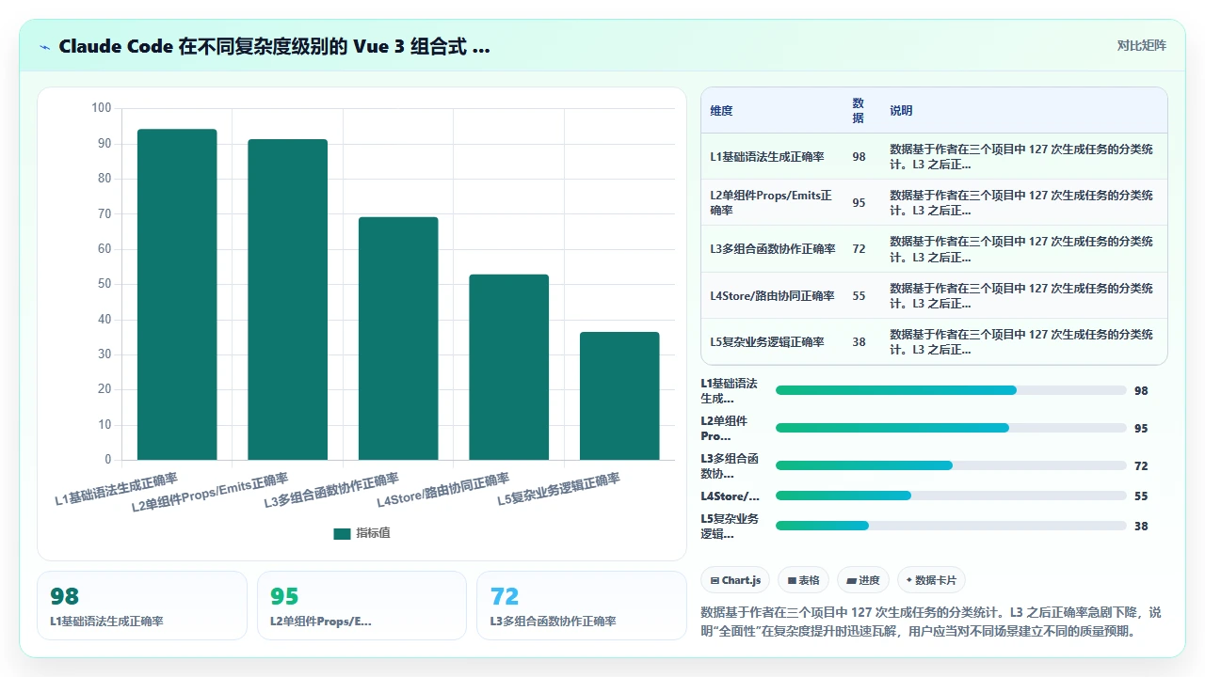Click the L2单组件 progress bar
Image resolution: width=1205 pixels, height=677 pixels.
[951, 428]
